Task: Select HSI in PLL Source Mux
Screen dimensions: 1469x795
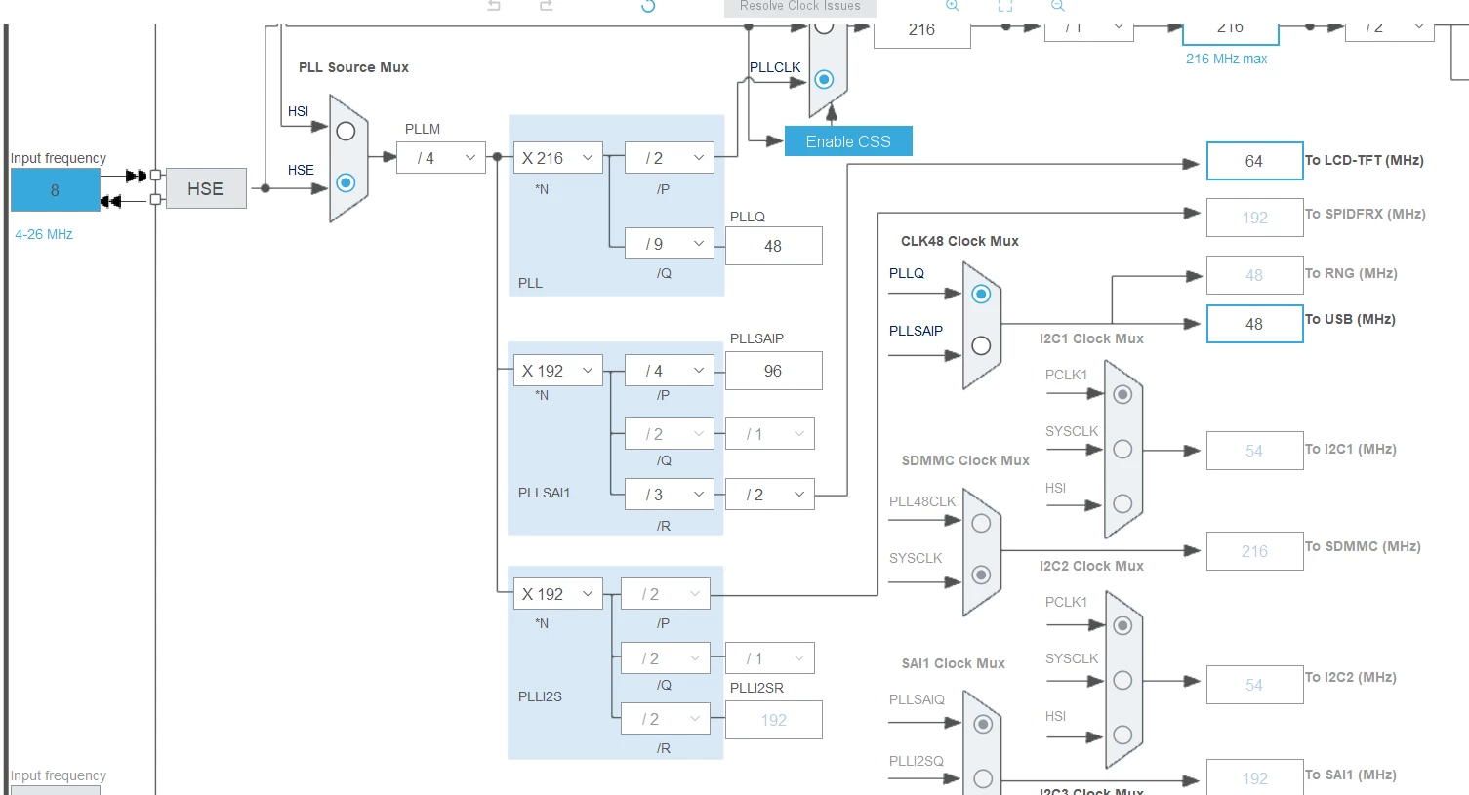Action: [x=346, y=131]
